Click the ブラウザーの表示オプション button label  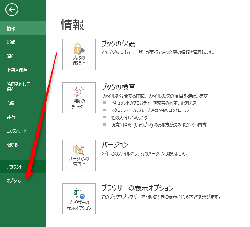[x=79, y=205]
